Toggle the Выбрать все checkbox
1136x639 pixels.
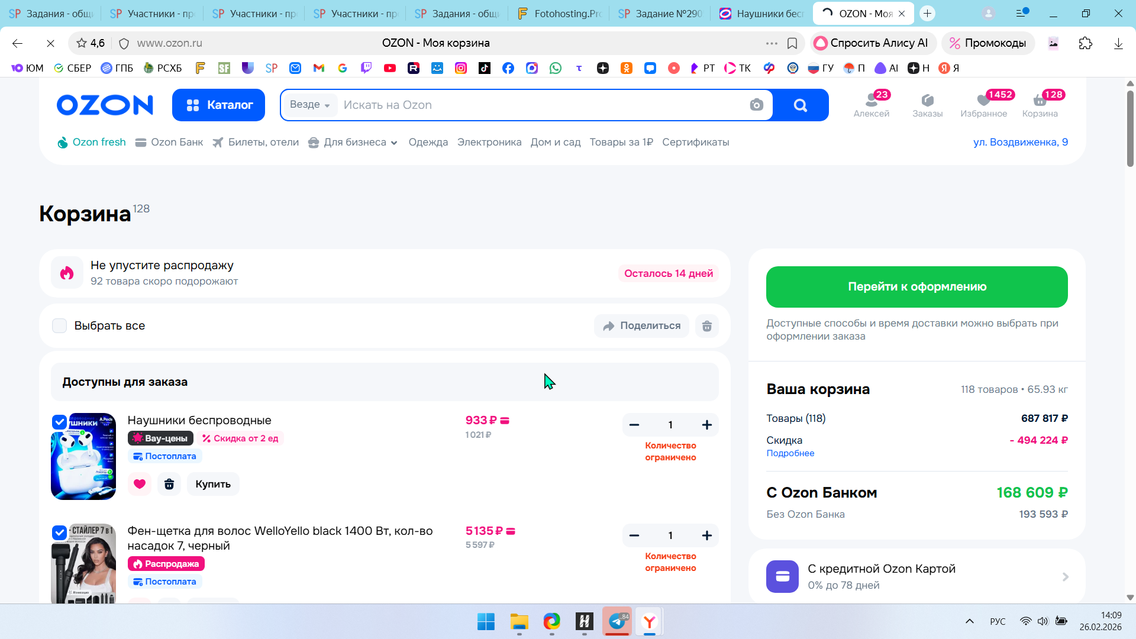point(60,326)
